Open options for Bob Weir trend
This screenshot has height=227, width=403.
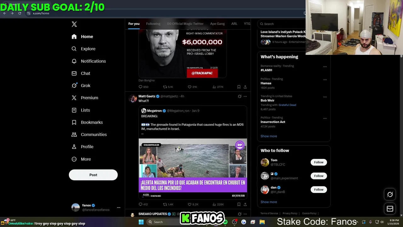(325, 97)
